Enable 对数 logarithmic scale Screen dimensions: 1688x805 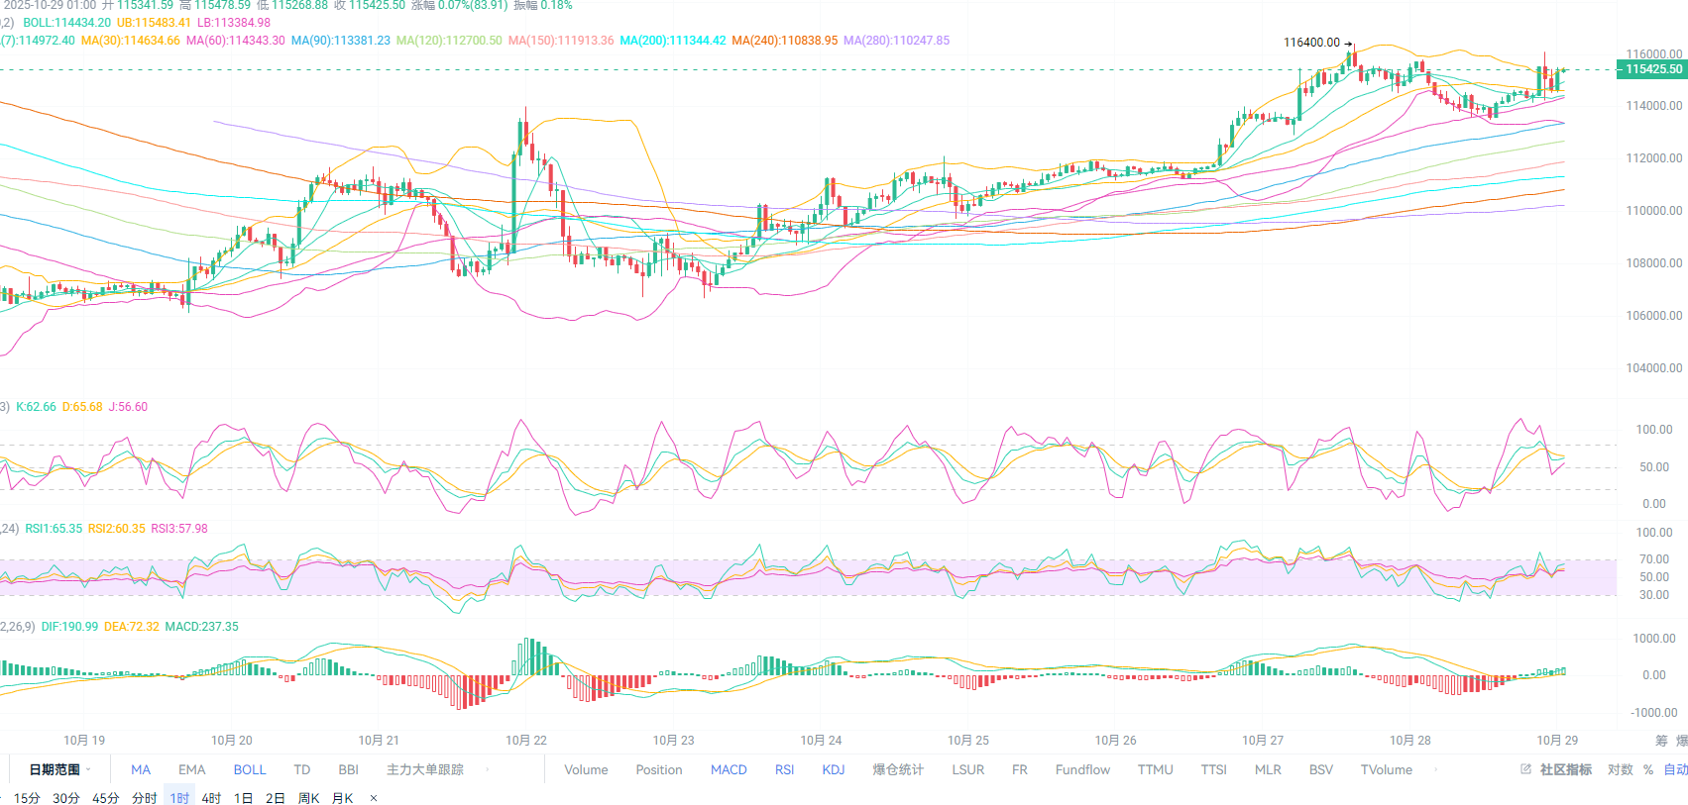click(x=1620, y=769)
